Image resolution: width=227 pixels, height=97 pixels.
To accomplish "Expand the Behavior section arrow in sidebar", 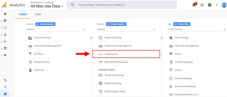I will (2, 48).
